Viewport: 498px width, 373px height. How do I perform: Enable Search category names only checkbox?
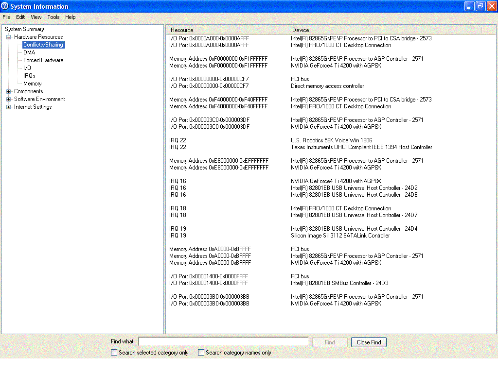201,353
